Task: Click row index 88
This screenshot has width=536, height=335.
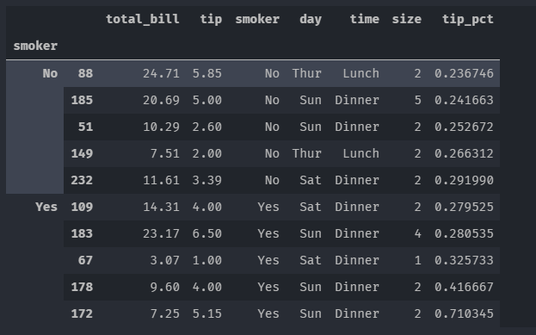Action: pos(85,73)
